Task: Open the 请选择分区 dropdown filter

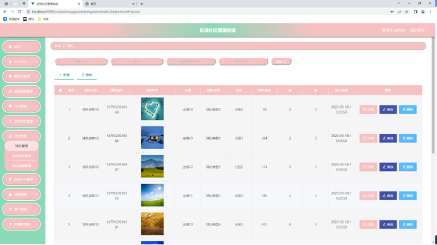Action: click(x=244, y=61)
